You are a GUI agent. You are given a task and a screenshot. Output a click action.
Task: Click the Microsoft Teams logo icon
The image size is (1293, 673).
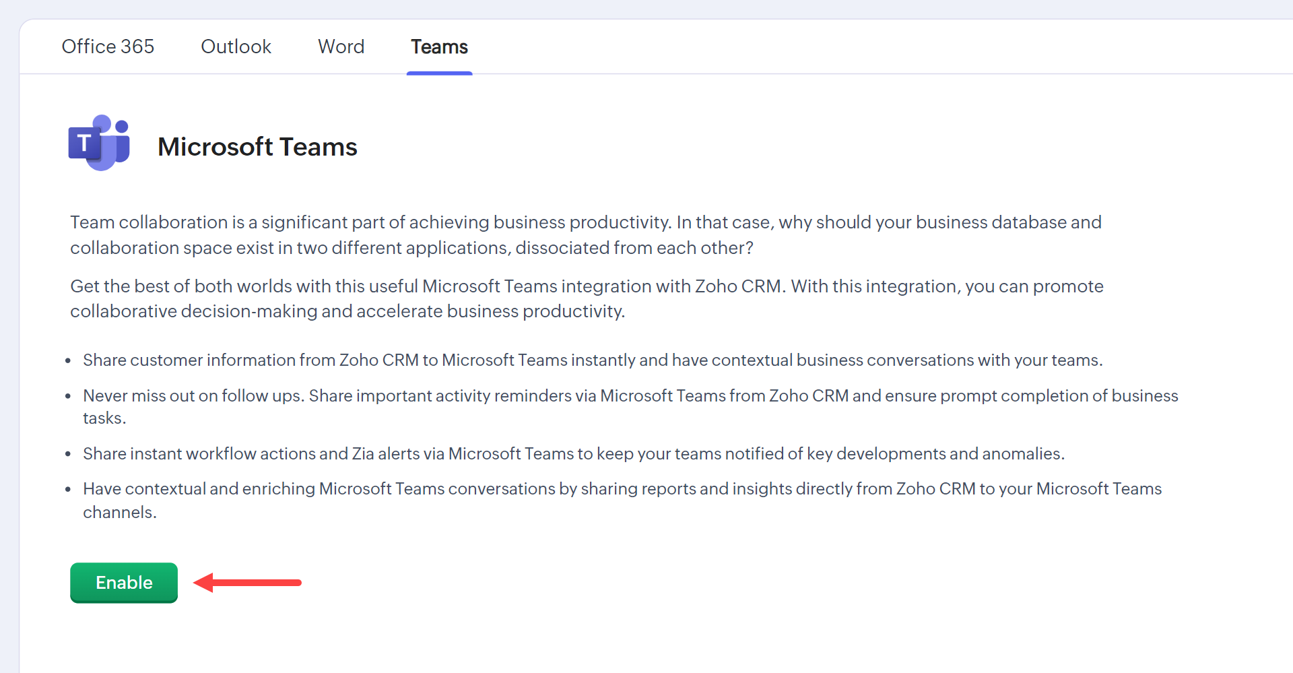coord(99,143)
